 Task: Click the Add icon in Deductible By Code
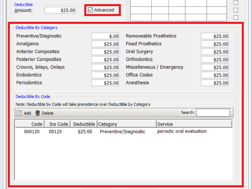(19, 113)
